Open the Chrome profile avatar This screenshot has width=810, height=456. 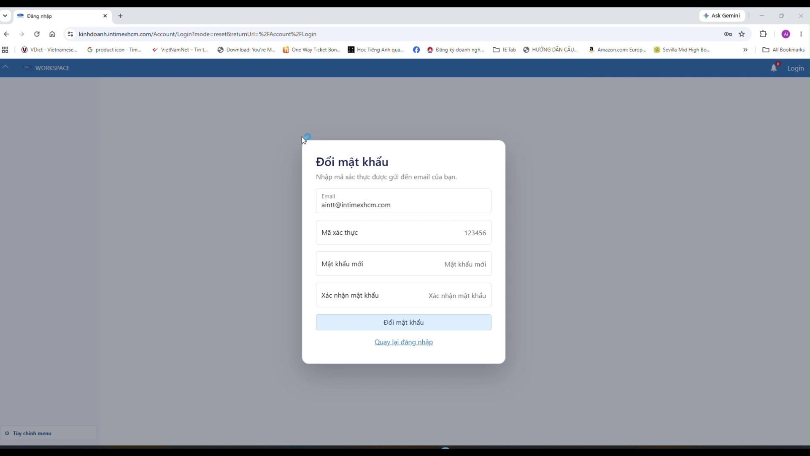click(x=786, y=34)
